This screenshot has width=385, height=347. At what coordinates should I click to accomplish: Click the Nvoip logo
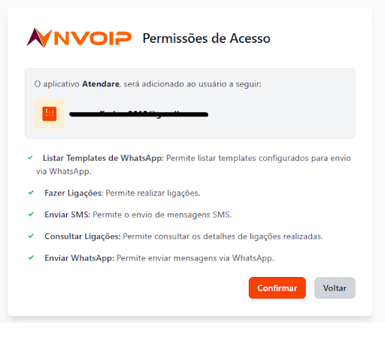point(79,38)
